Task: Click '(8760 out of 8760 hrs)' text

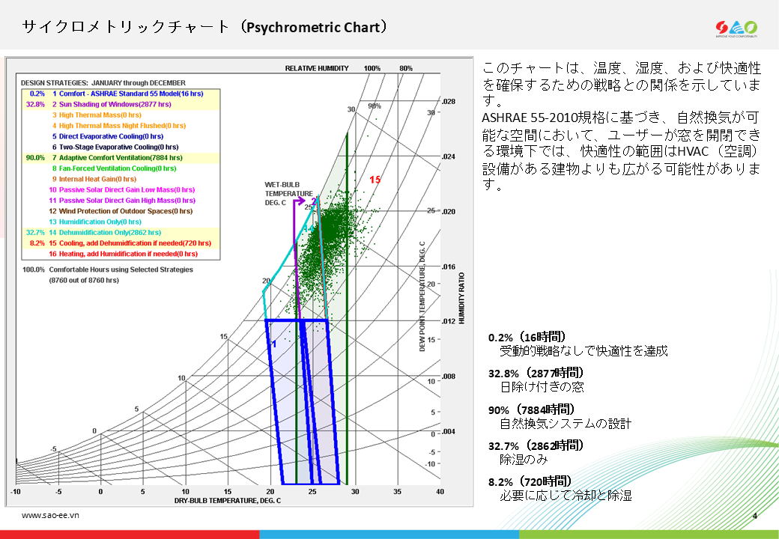Action: pos(84,281)
